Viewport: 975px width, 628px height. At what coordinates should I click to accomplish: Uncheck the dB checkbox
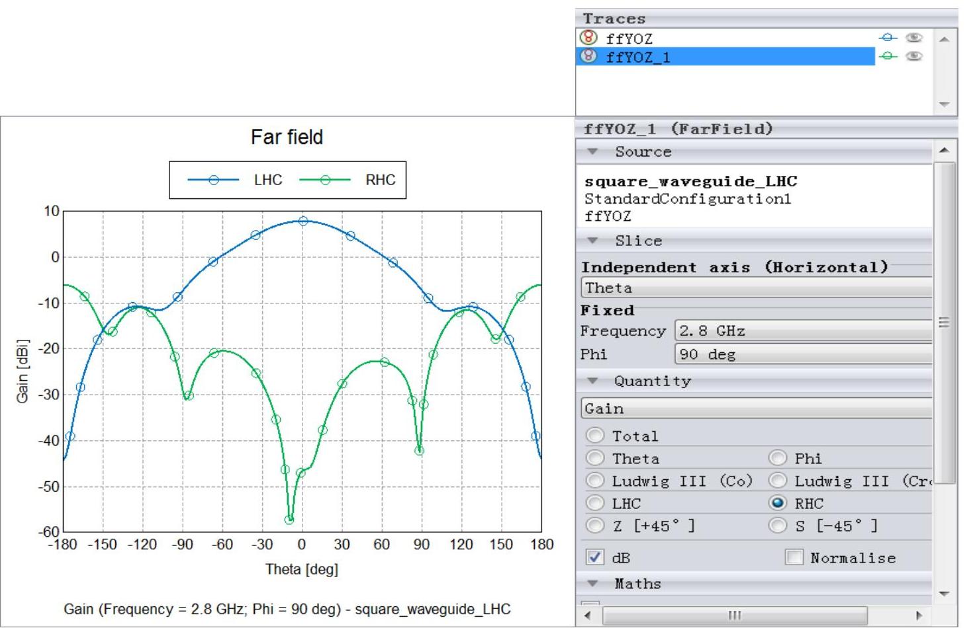[595, 557]
